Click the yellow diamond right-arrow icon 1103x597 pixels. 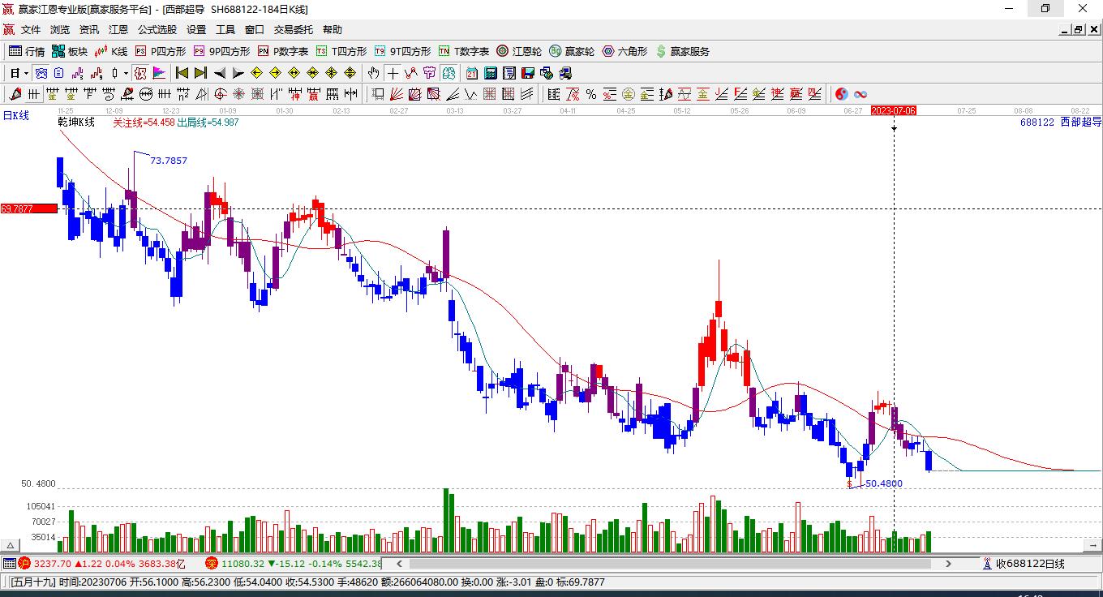click(275, 73)
